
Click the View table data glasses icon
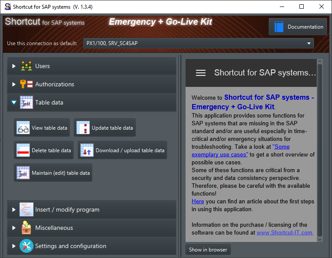[23, 128]
